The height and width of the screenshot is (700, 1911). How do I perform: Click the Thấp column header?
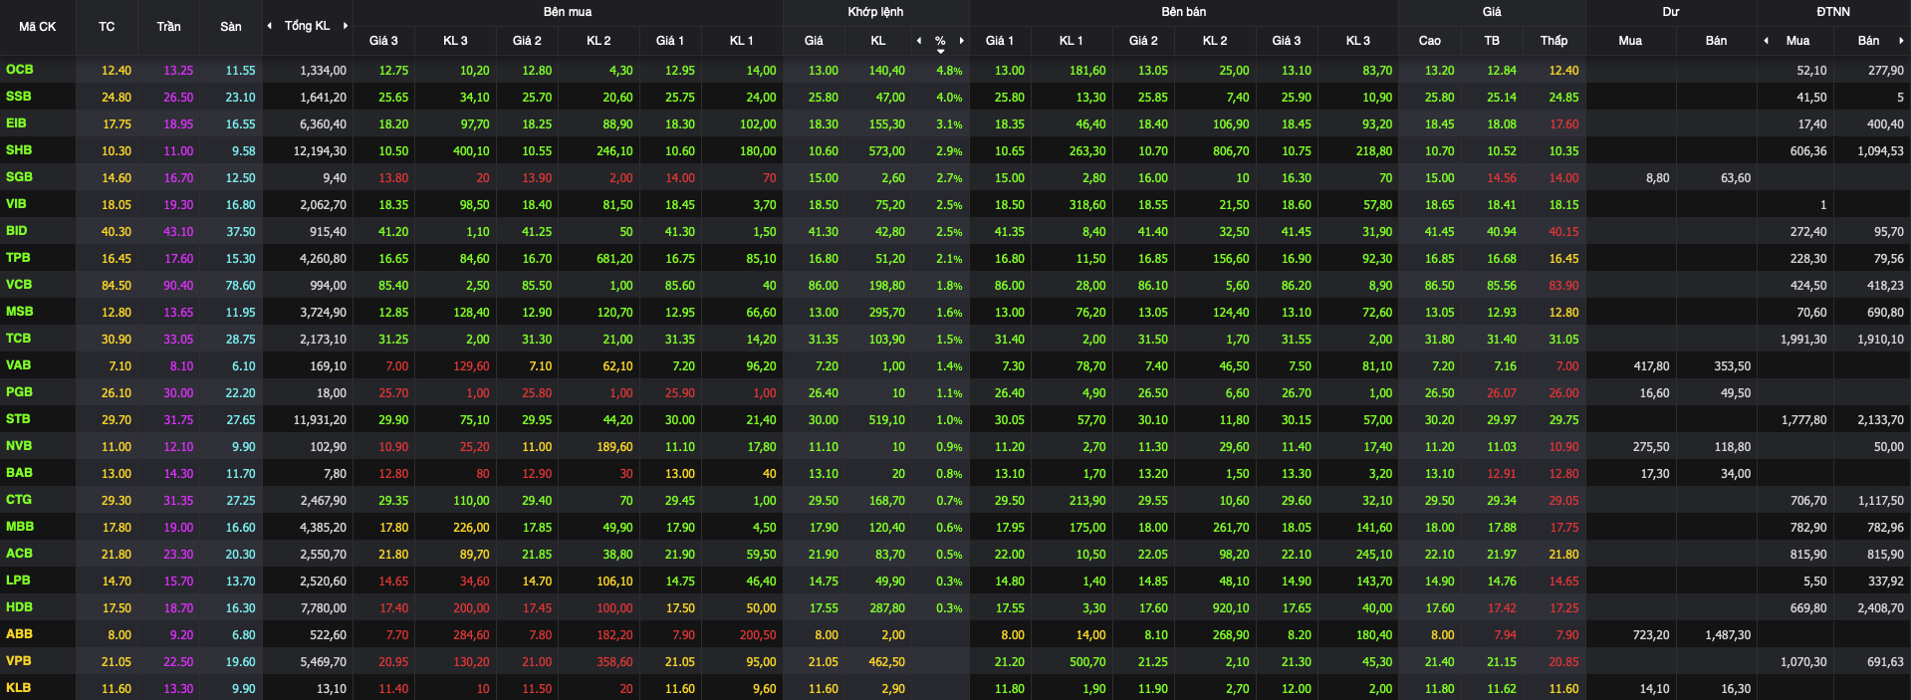[x=1554, y=41]
